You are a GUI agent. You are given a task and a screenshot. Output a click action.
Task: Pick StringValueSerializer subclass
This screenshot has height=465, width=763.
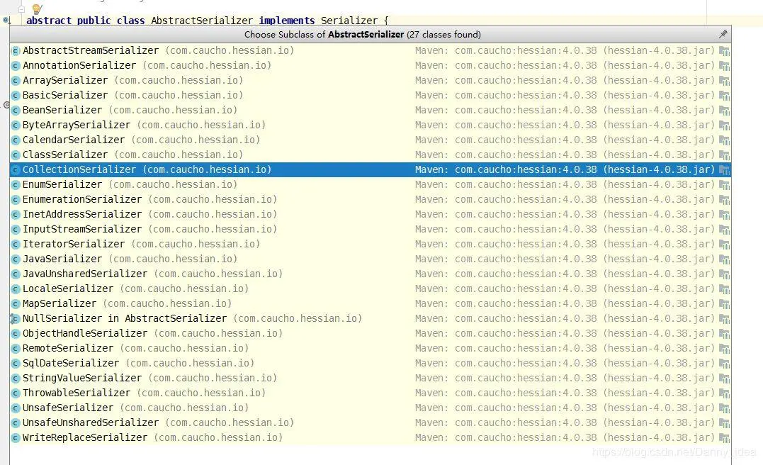click(x=371, y=378)
